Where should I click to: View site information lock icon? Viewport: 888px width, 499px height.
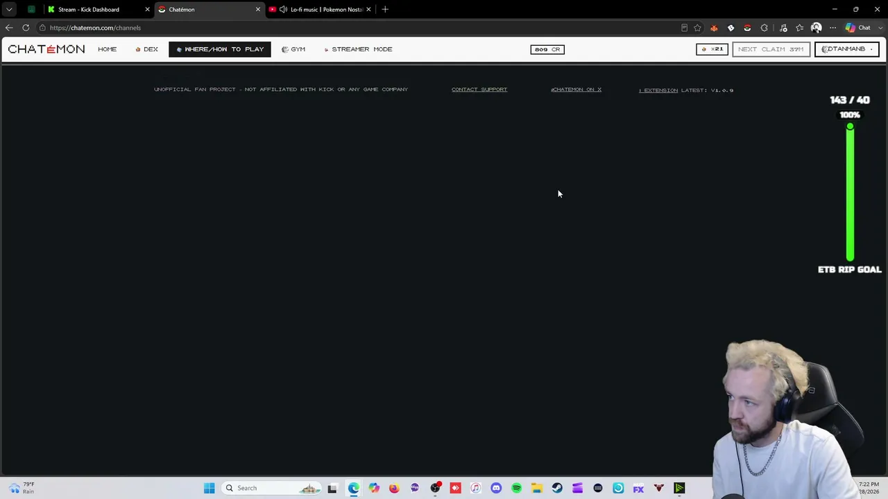[43, 28]
